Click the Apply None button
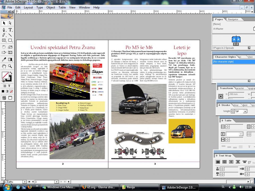 (x=11, y=92)
